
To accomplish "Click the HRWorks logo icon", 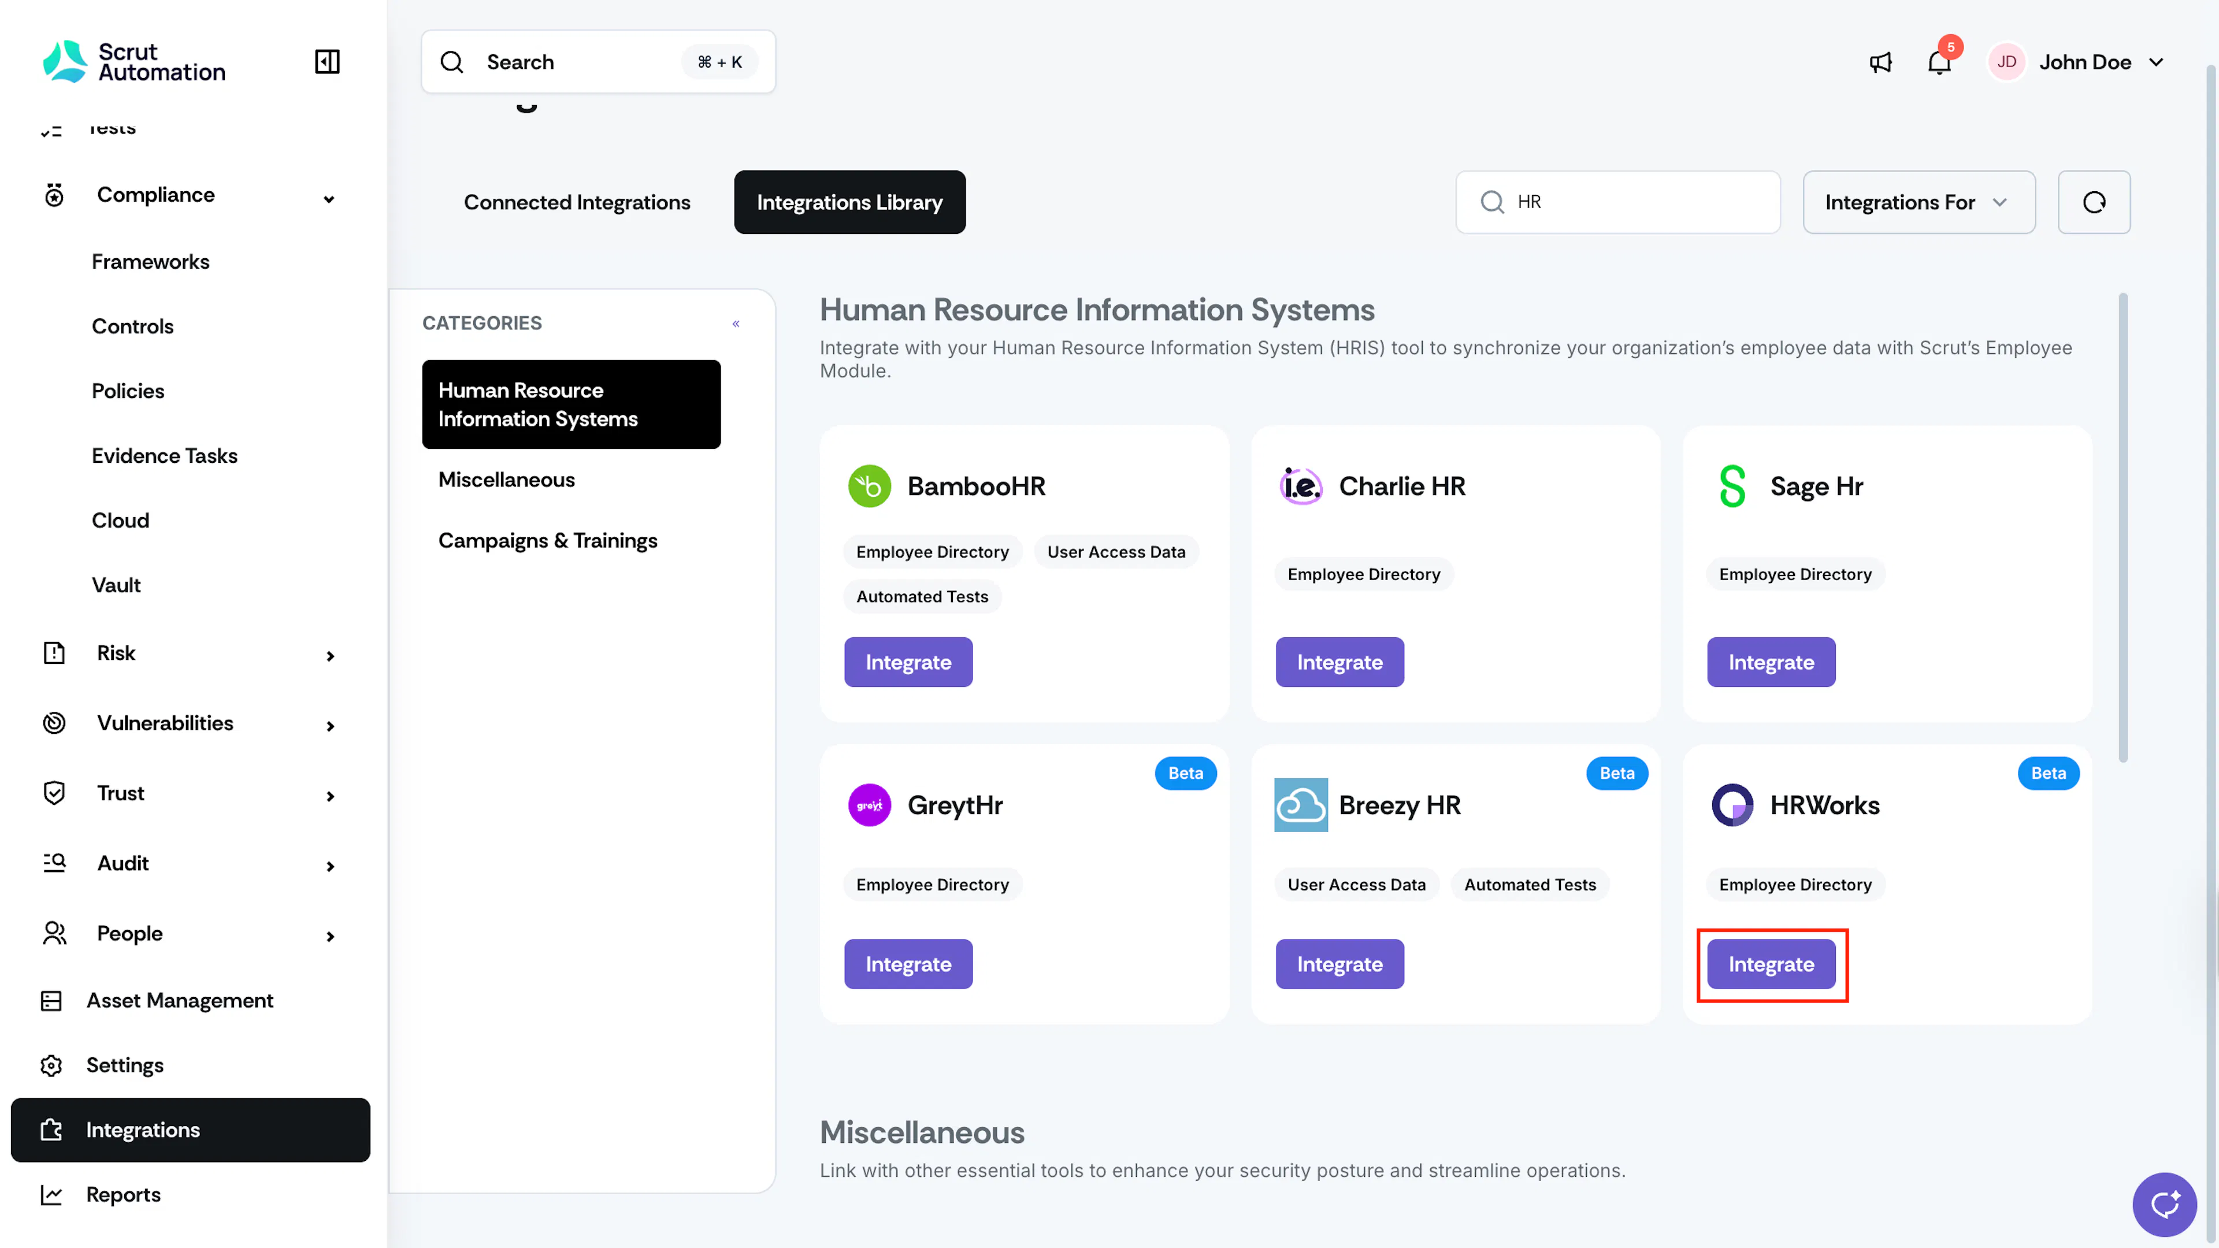I will 1732,805.
